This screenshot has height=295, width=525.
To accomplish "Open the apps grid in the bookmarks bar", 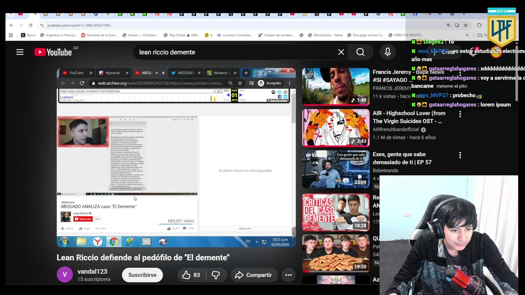I will pos(11,35).
